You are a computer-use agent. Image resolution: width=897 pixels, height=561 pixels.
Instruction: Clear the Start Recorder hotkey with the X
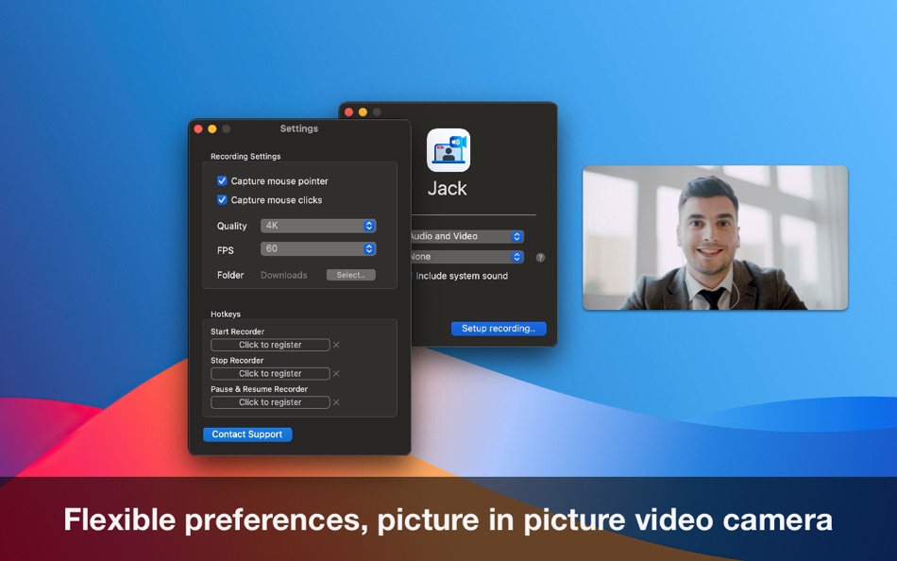(x=336, y=345)
